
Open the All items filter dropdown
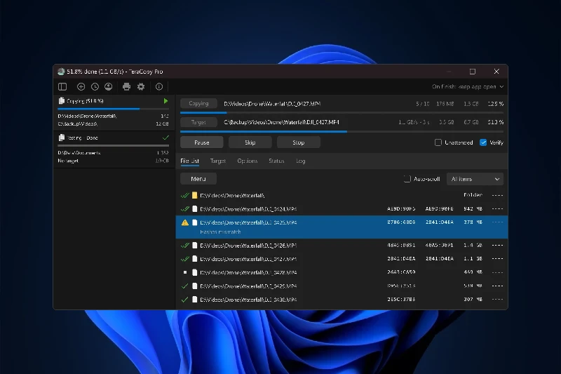475,179
